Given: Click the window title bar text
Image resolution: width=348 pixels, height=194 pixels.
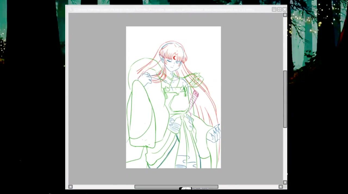Looking at the screenshot, I should [163, 9].
